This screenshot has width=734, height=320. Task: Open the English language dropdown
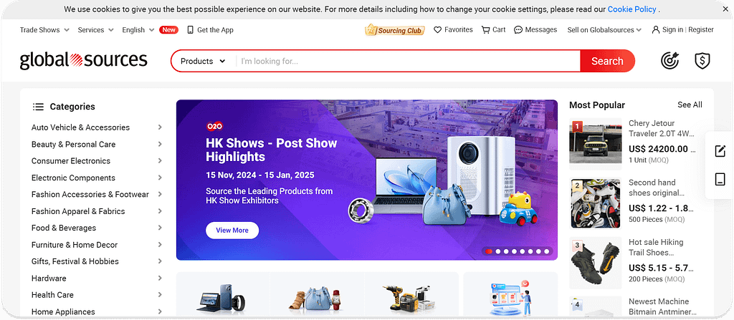(138, 30)
